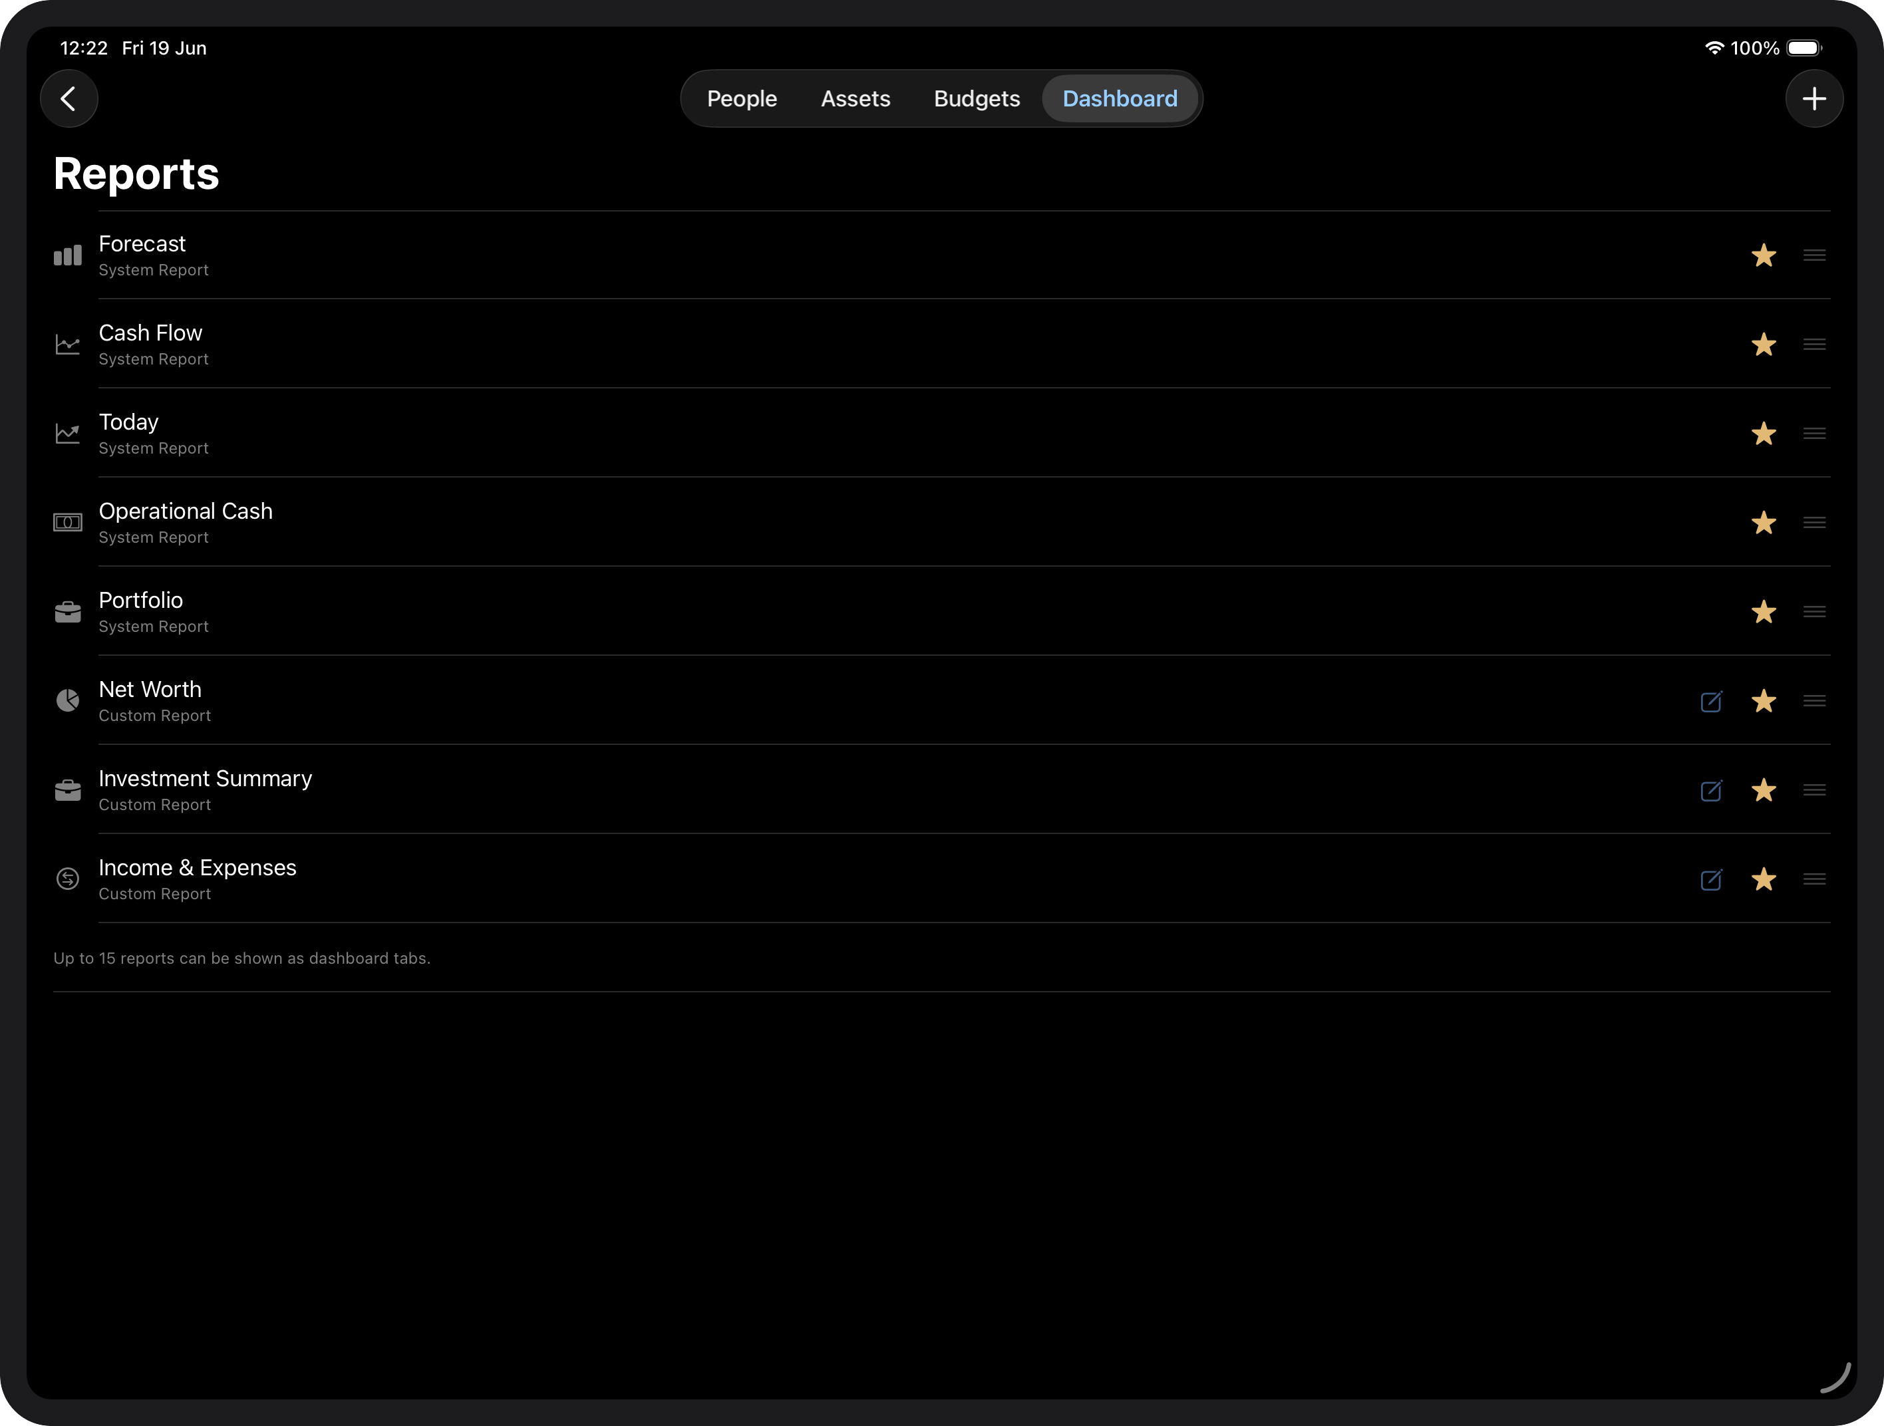Screen dimensions: 1884x1426
Task: Open the Today report
Action: click(941, 434)
